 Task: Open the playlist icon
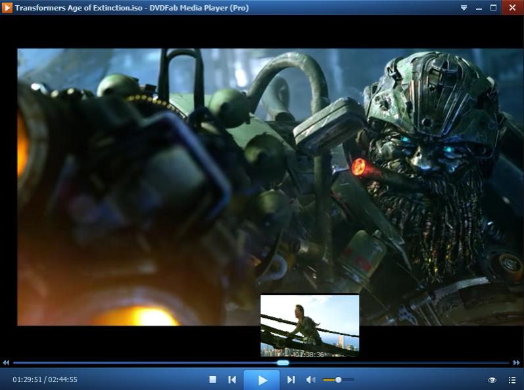pos(512,380)
